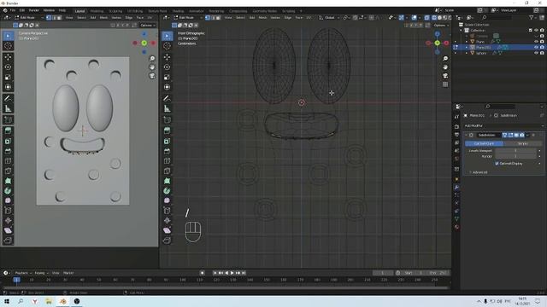This screenshot has width=547, height=307.
Task: Select the Rip Region tool in right viewport
Action: tap(168, 240)
